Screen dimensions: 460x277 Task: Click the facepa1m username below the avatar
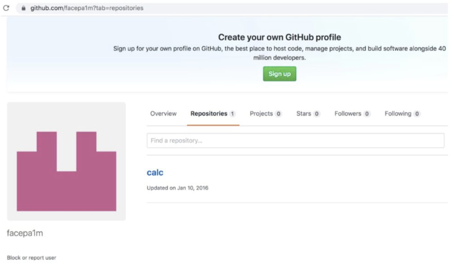[x=25, y=233]
